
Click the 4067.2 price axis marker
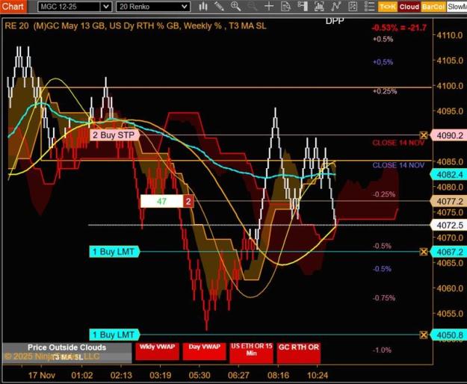click(449, 252)
